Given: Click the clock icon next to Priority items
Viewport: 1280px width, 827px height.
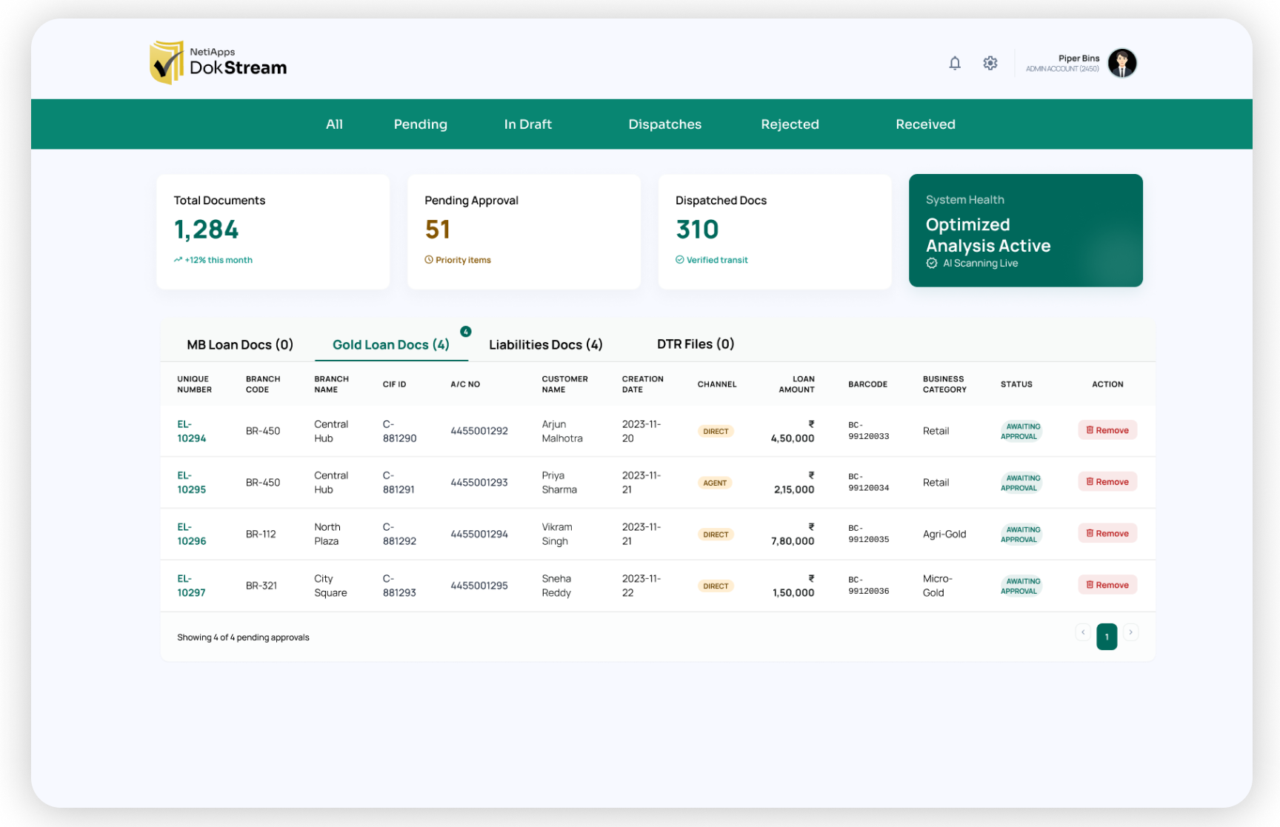Looking at the screenshot, I should tap(429, 260).
